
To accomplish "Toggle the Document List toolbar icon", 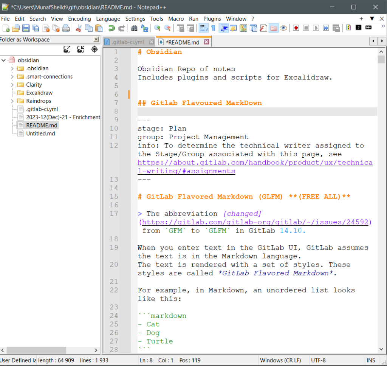I will pyautogui.click(x=254, y=28).
